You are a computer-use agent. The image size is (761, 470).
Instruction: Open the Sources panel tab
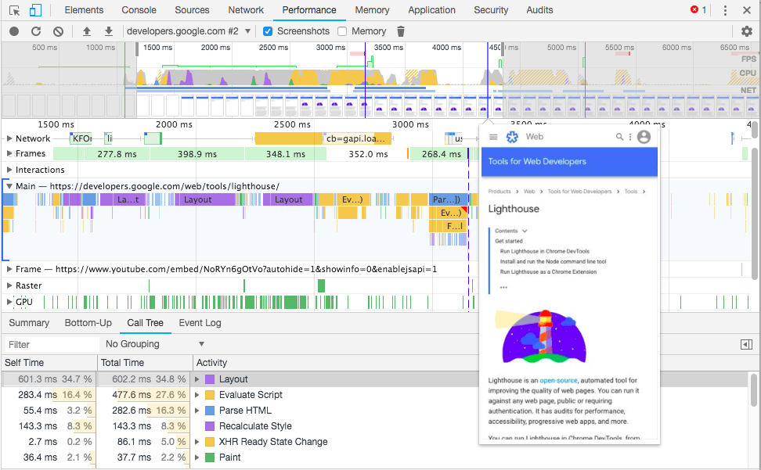click(192, 10)
